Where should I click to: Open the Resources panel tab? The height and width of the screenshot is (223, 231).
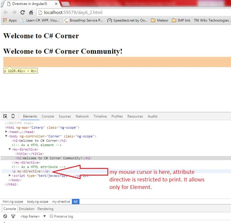coord(135,116)
